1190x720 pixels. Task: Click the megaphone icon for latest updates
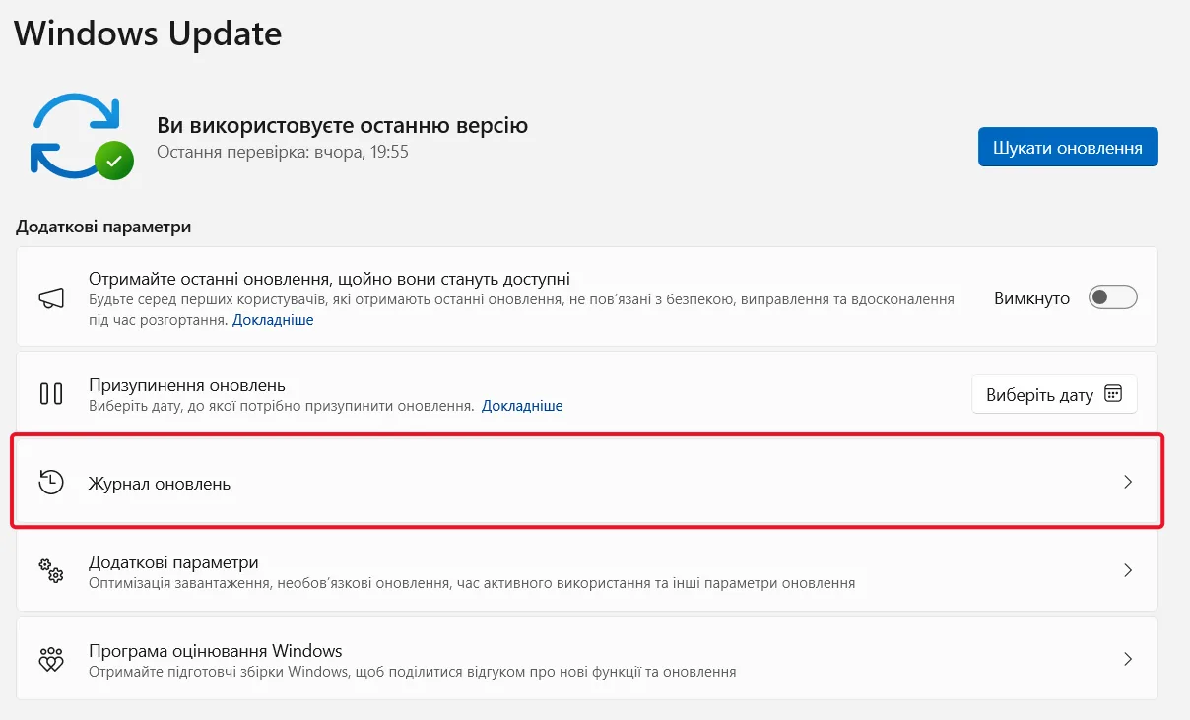(51, 298)
